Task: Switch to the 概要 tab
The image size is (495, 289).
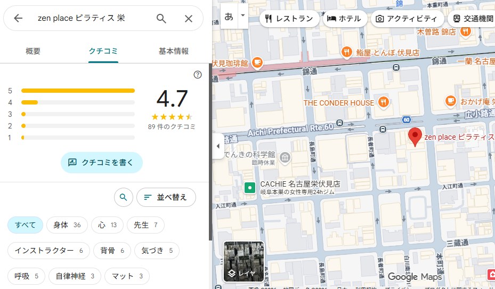Action: pyautogui.click(x=33, y=51)
